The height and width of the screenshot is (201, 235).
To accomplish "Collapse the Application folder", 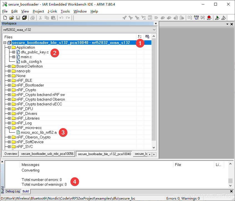I will (x=9, y=47).
